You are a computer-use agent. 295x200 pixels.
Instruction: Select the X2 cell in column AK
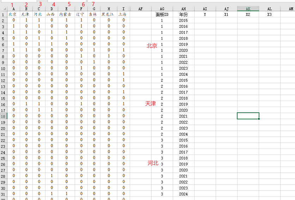pos(248,14)
